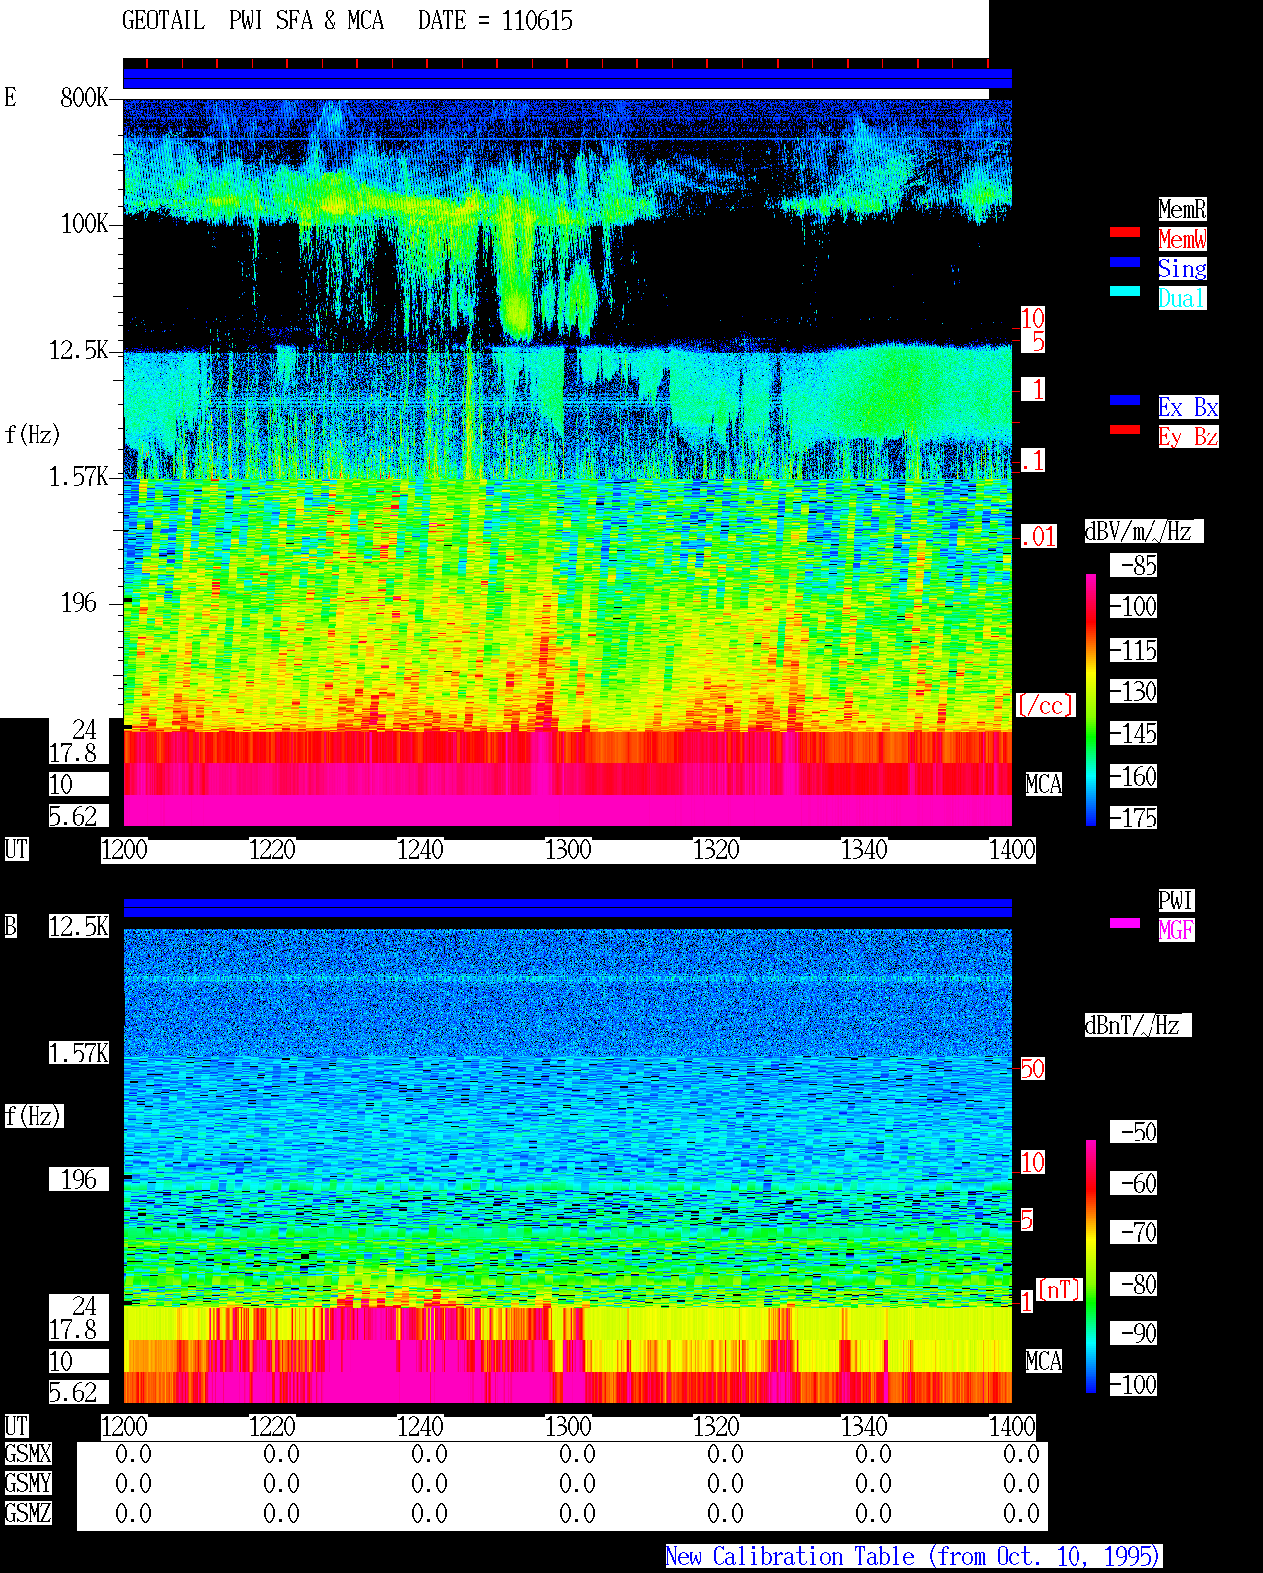The image size is (1263, 1573).
Task: Click the red MemW legend swatch
Action: [x=1125, y=232]
